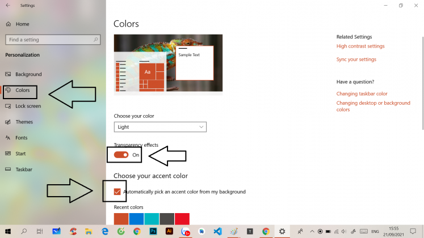Pick the blue recent color swatch
Viewport: 424px width, 238px height.
136,219
